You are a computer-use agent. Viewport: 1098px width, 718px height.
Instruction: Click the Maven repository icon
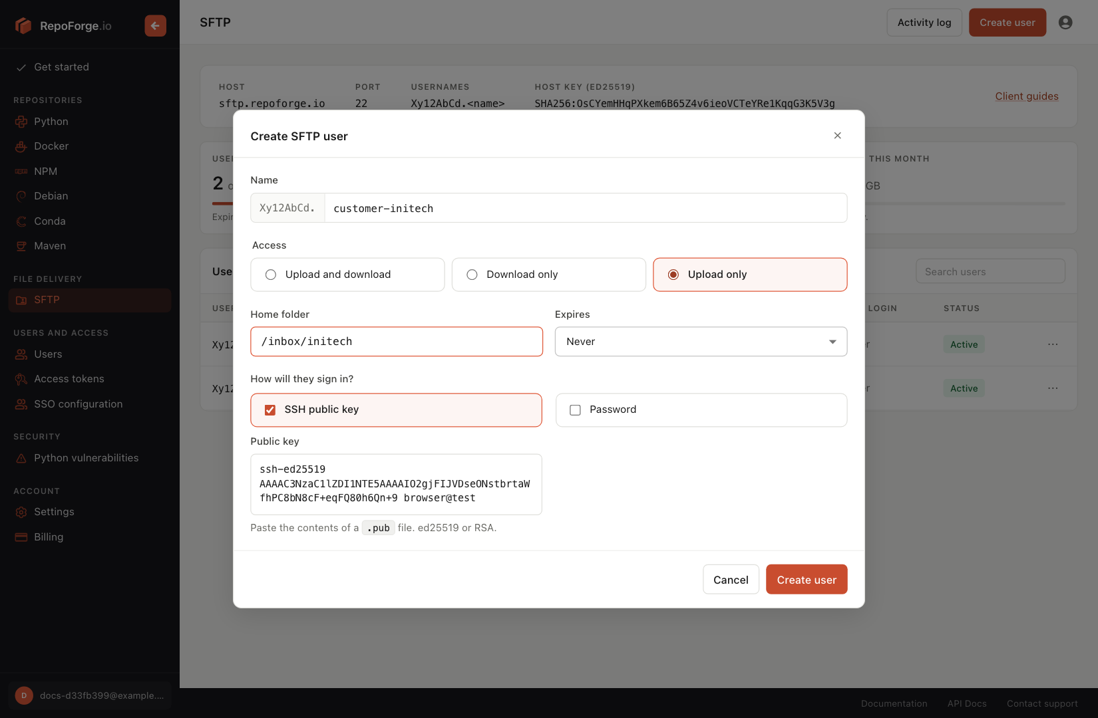click(x=21, y=246)
